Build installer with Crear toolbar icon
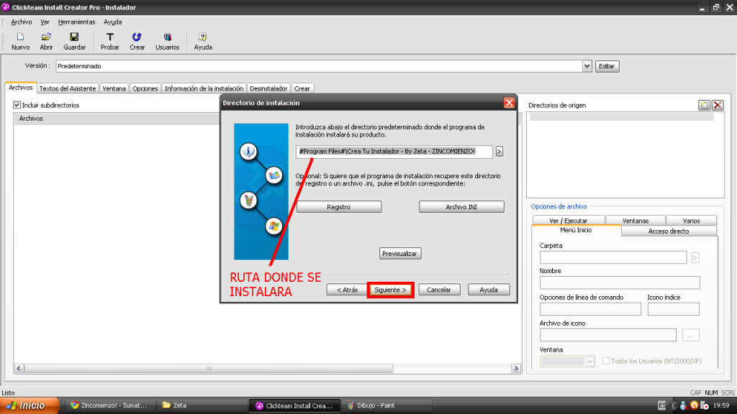This screenshot has width=737, height=414. click(x=137, y=41)
